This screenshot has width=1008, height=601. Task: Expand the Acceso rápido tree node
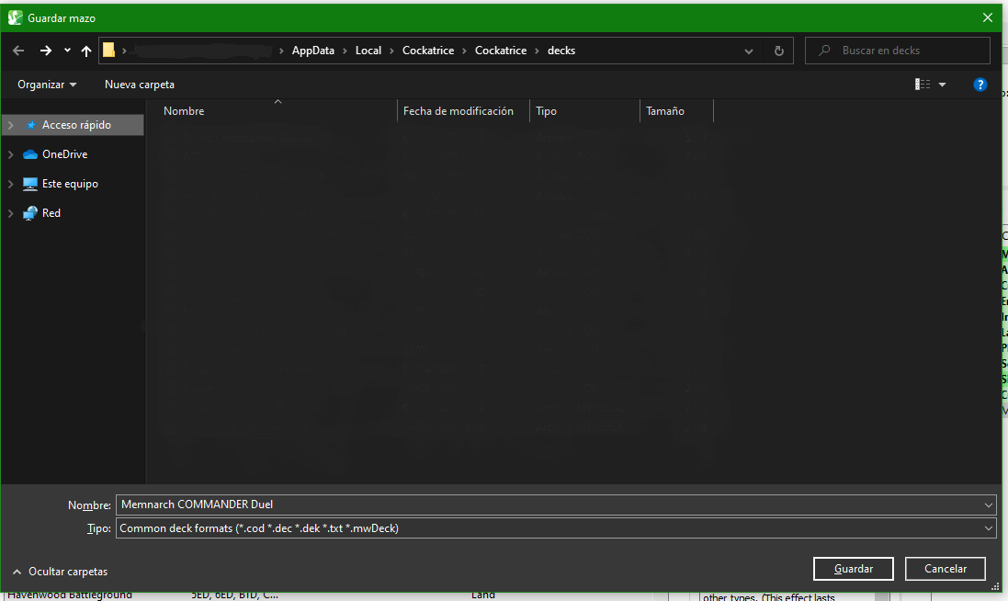10,125
